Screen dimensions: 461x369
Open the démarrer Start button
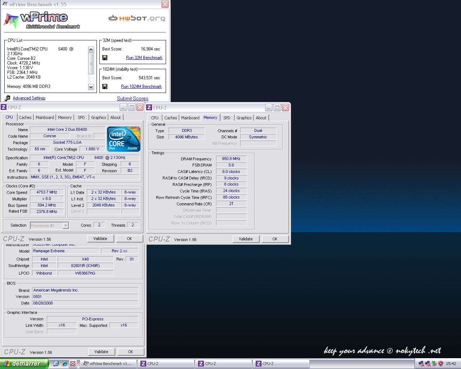[24, 364]
